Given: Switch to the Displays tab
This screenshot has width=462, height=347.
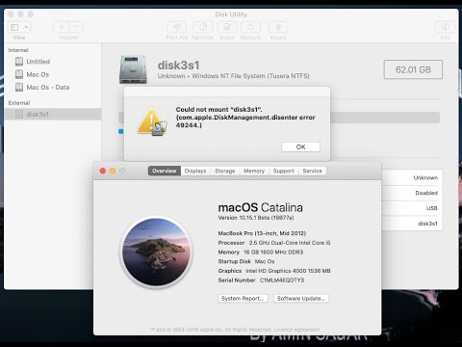Looking at the screenshot, I should (x=195, y=171).
